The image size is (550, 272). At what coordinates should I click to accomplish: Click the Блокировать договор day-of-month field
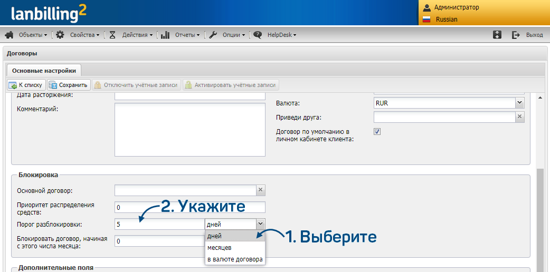[159, 241]
